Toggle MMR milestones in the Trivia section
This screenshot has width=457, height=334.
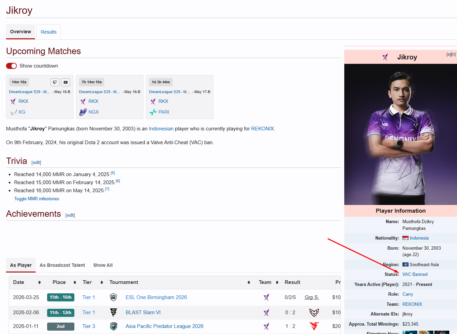(37, 199)
